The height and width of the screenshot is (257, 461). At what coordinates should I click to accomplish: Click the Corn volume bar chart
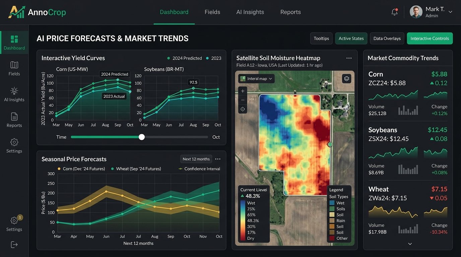click(408, 110)
